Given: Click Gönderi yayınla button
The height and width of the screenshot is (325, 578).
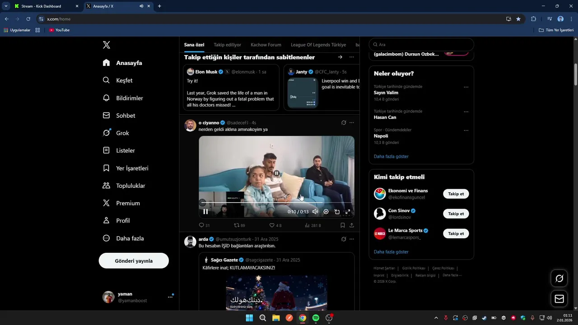Looking at the screenshot, I should (x=134, y=261).
